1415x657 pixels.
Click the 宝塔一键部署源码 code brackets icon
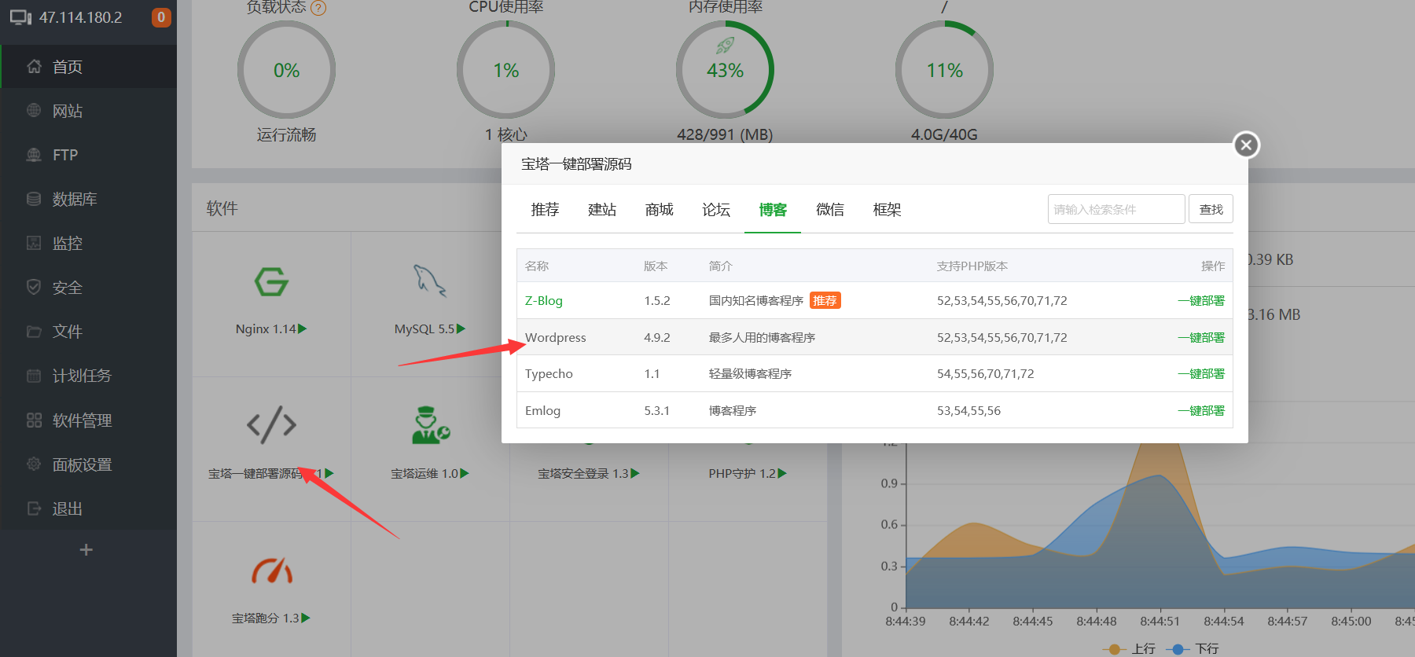pyautogui.click(x=271, y=424)
